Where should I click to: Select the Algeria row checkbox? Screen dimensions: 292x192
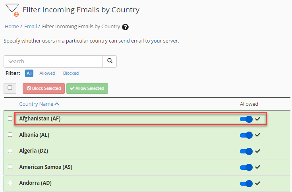click(x=10, y=151)
